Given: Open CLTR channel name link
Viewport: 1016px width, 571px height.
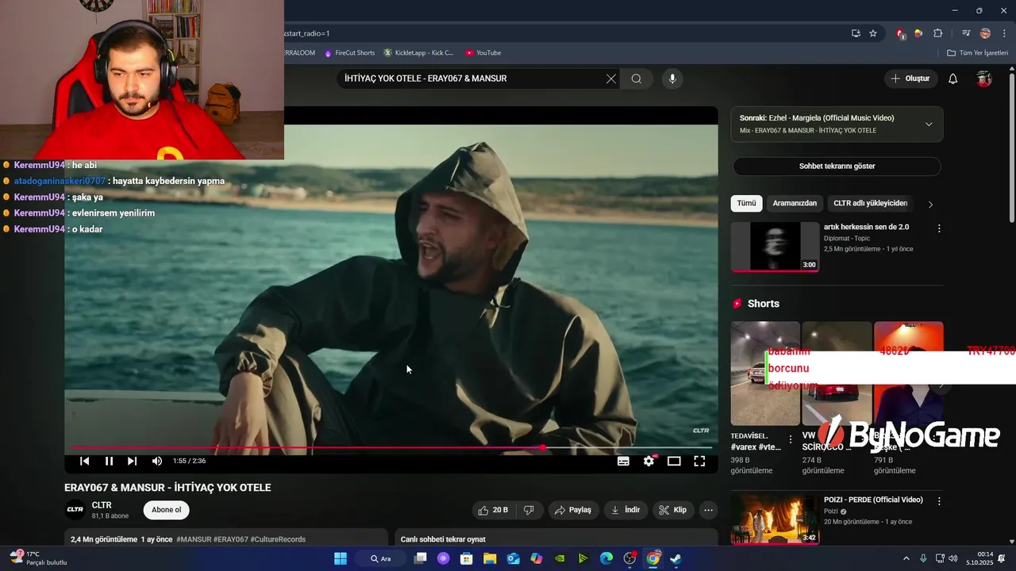Looking at the screenshot, I should [x=102, y=505].
